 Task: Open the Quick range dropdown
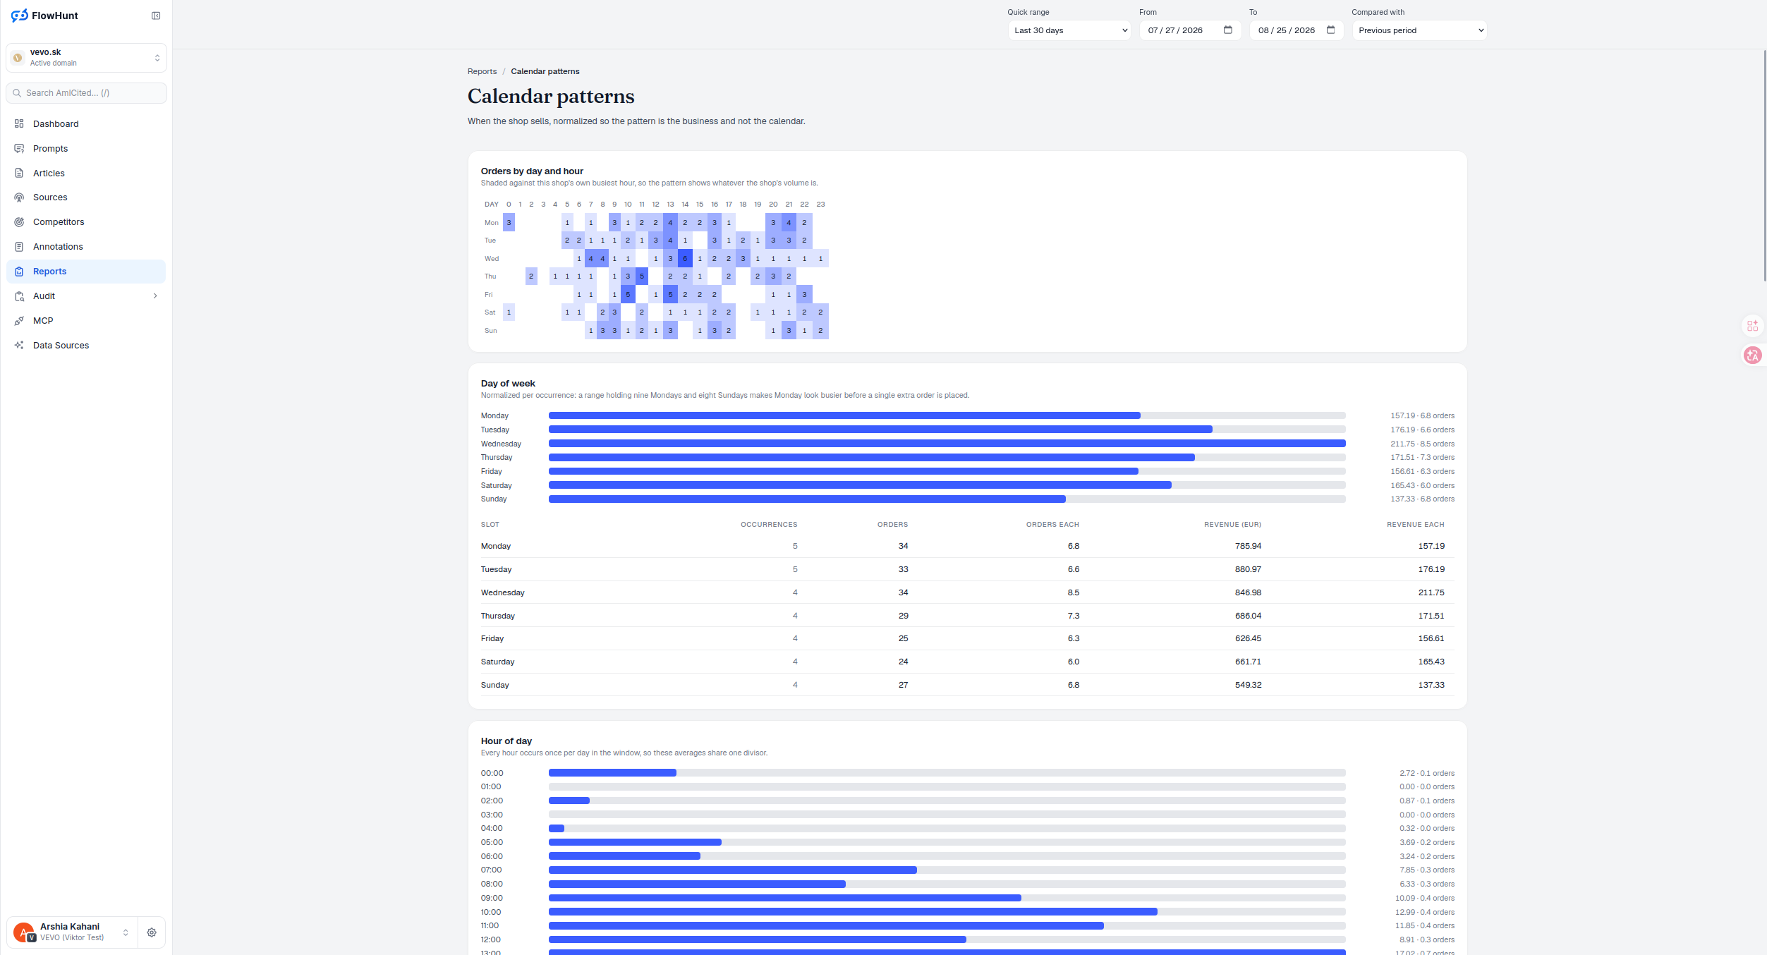1069,30
